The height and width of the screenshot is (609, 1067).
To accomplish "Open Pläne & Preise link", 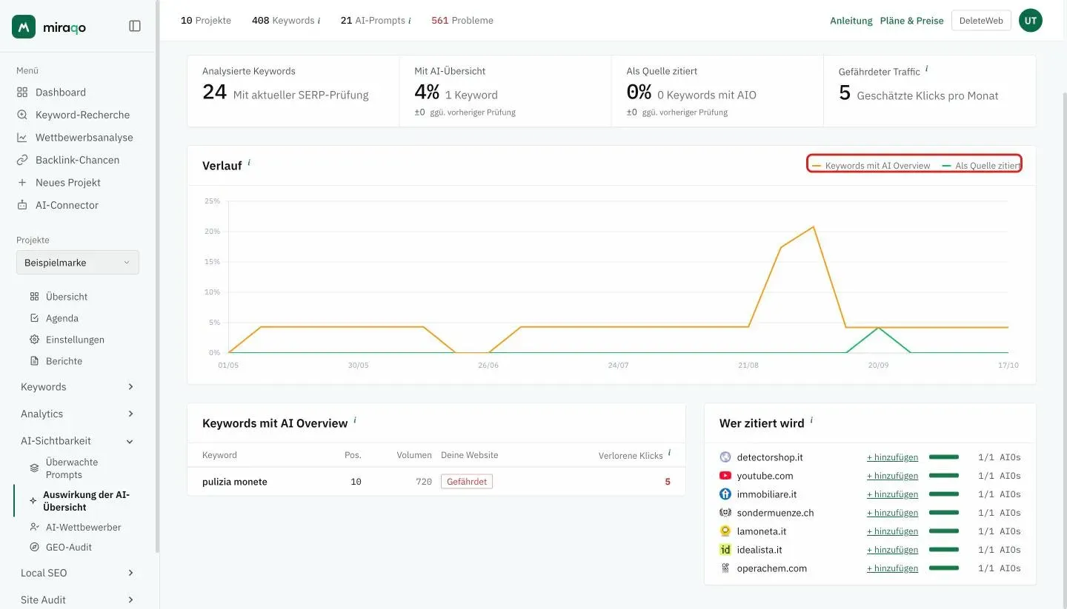I will [x=912, y=21].
